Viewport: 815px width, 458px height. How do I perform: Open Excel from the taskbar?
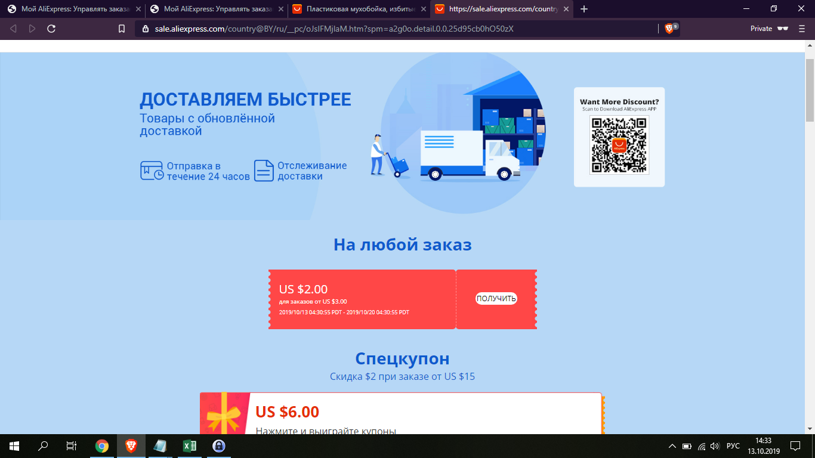coord(189,446)
